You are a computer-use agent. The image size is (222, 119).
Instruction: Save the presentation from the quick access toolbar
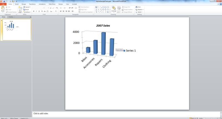tap(4, 1)
